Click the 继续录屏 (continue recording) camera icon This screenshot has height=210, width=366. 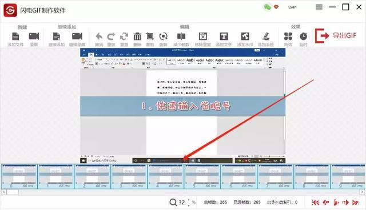click(x=77, y=37)
